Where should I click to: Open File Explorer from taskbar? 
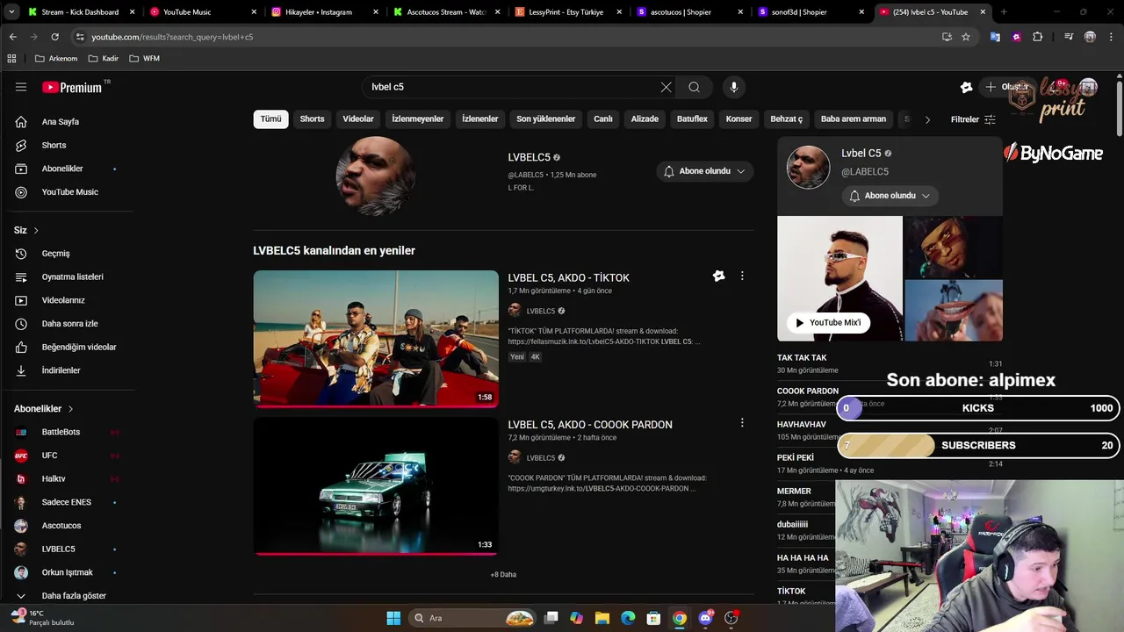pos(602,618)
